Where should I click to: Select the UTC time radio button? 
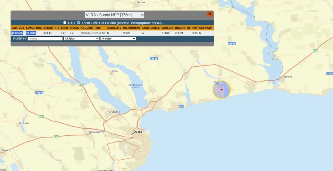tap(65, 23)
